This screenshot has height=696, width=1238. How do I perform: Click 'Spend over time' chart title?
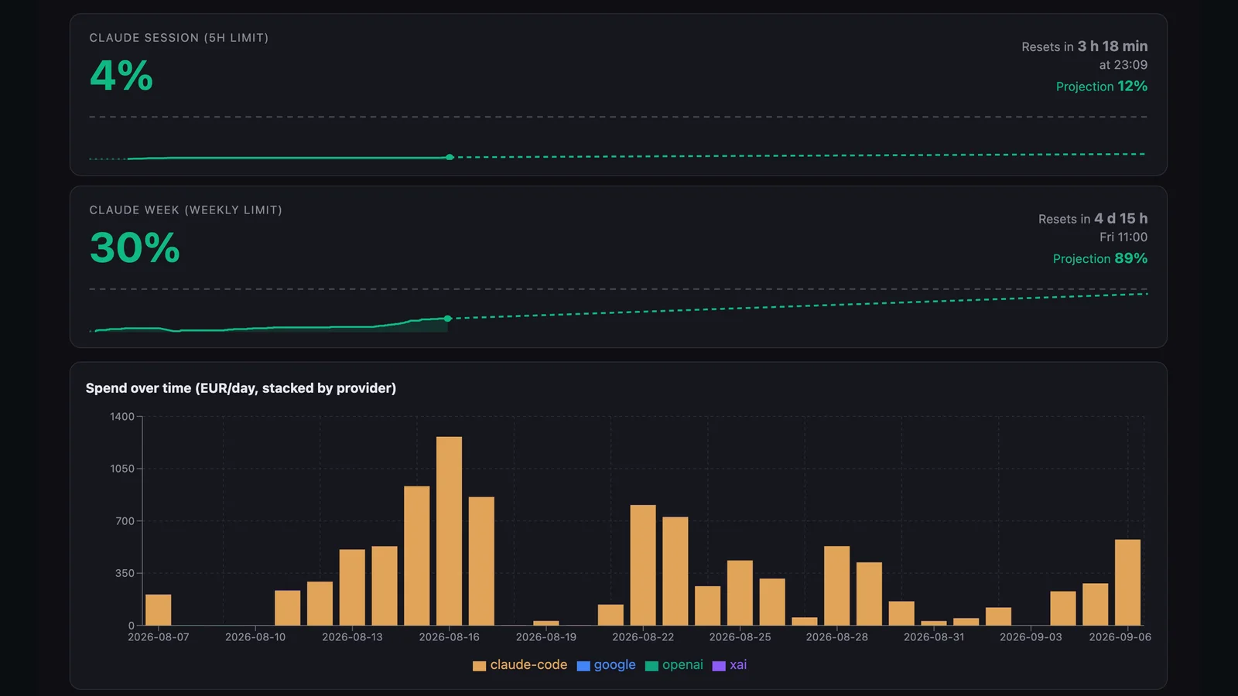[x=241, y=388]
